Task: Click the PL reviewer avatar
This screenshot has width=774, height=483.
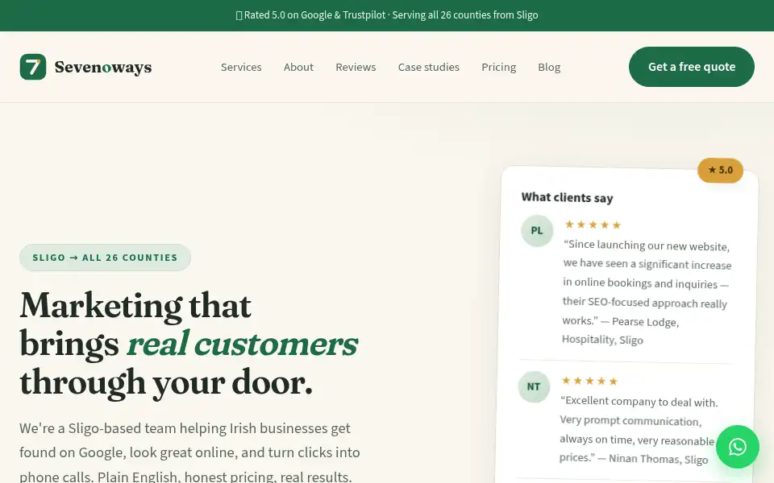Action: point(537,230)
